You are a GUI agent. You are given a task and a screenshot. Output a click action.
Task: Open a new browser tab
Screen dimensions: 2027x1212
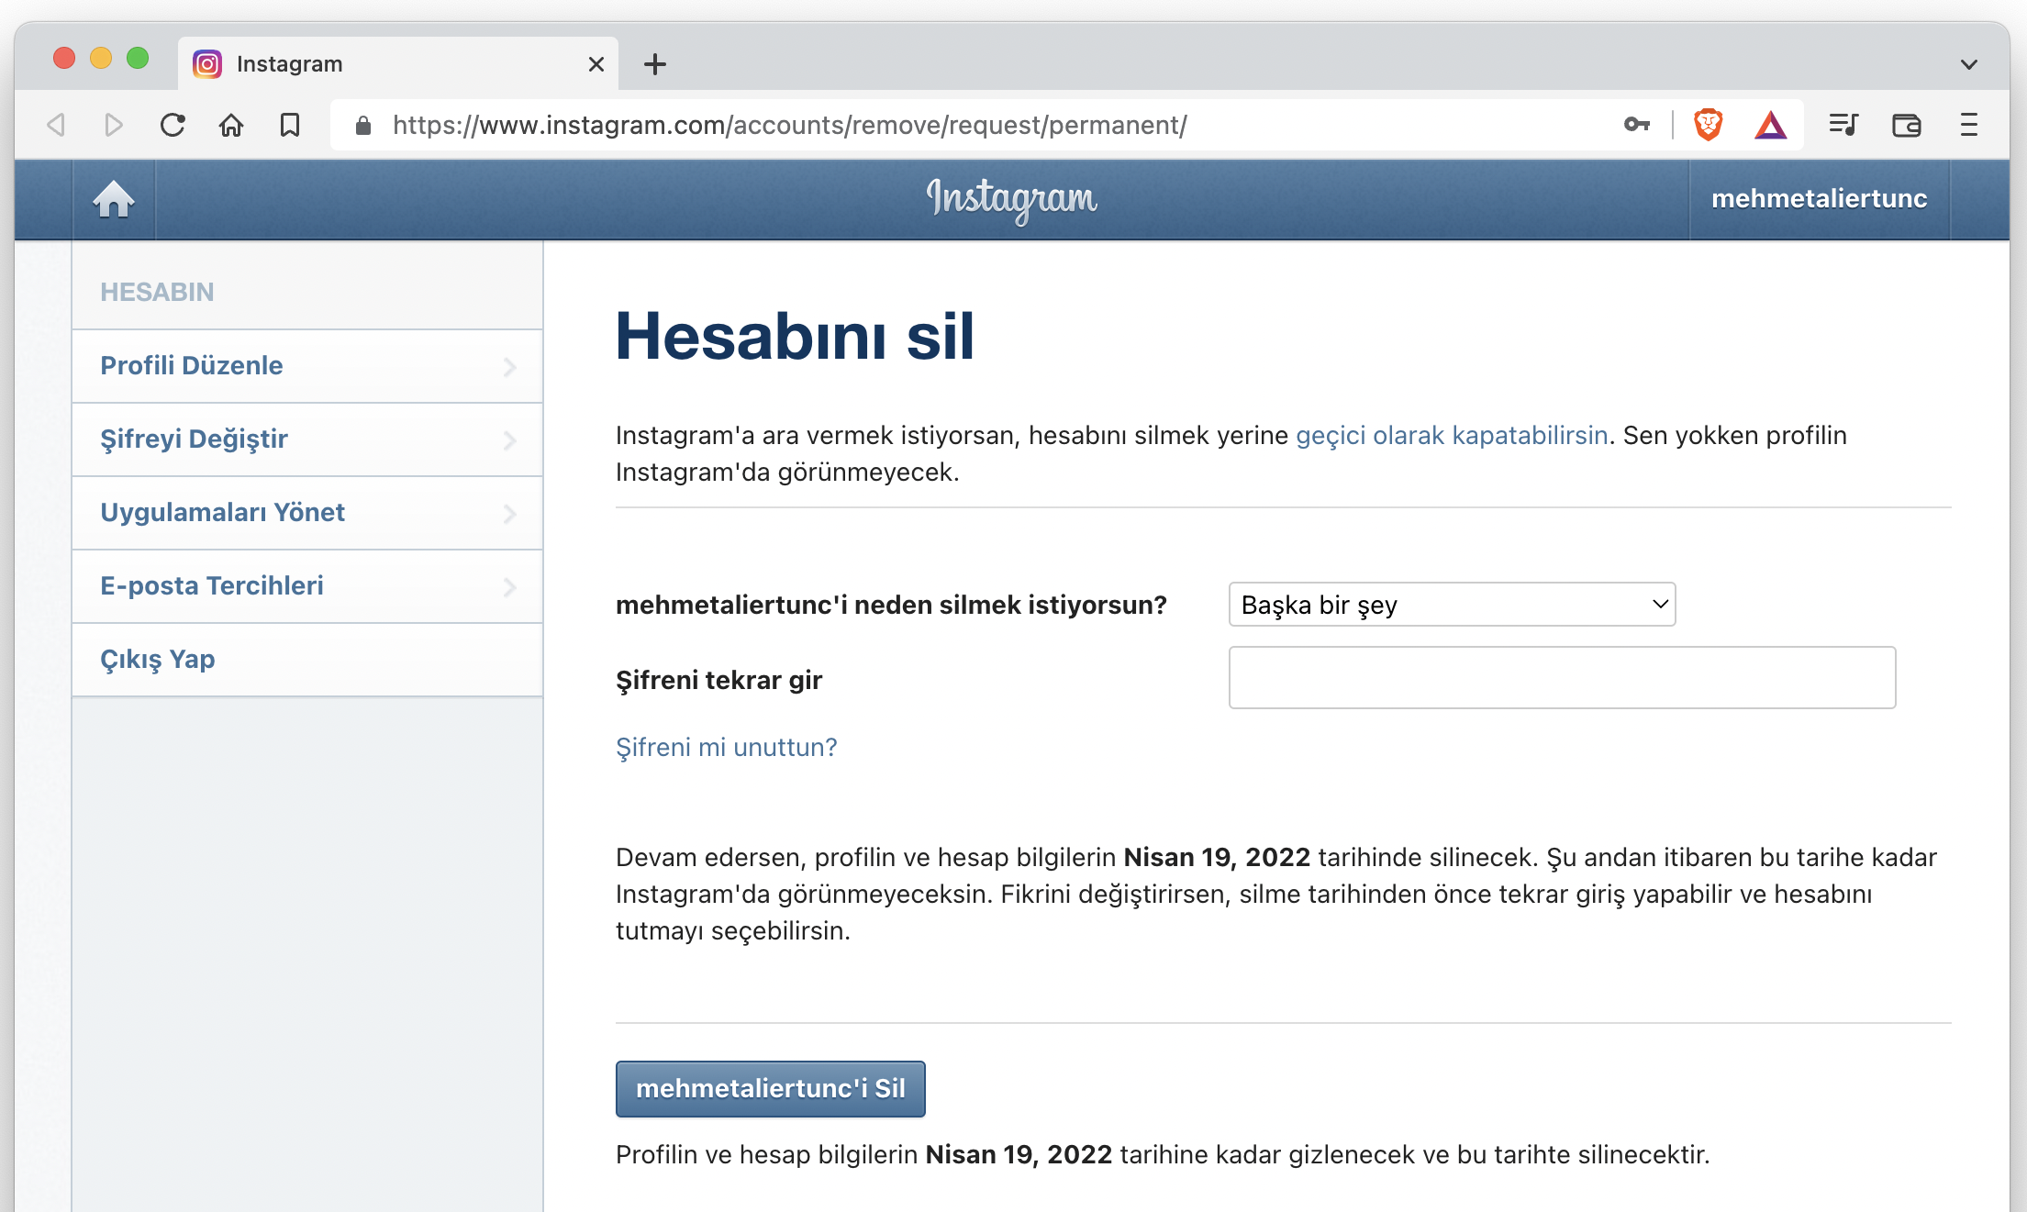655,64
